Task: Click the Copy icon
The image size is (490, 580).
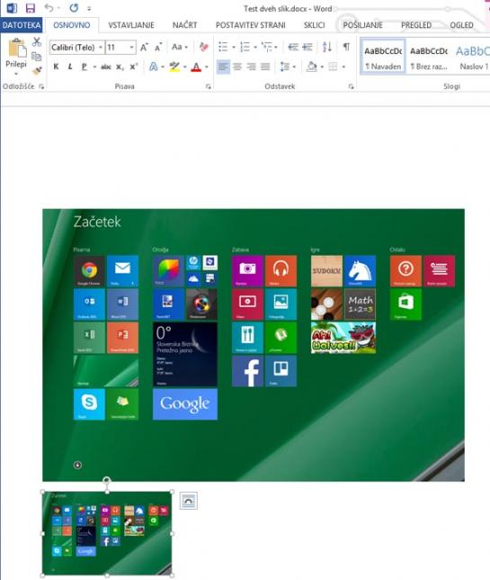Action: click(x=36, y=56)
